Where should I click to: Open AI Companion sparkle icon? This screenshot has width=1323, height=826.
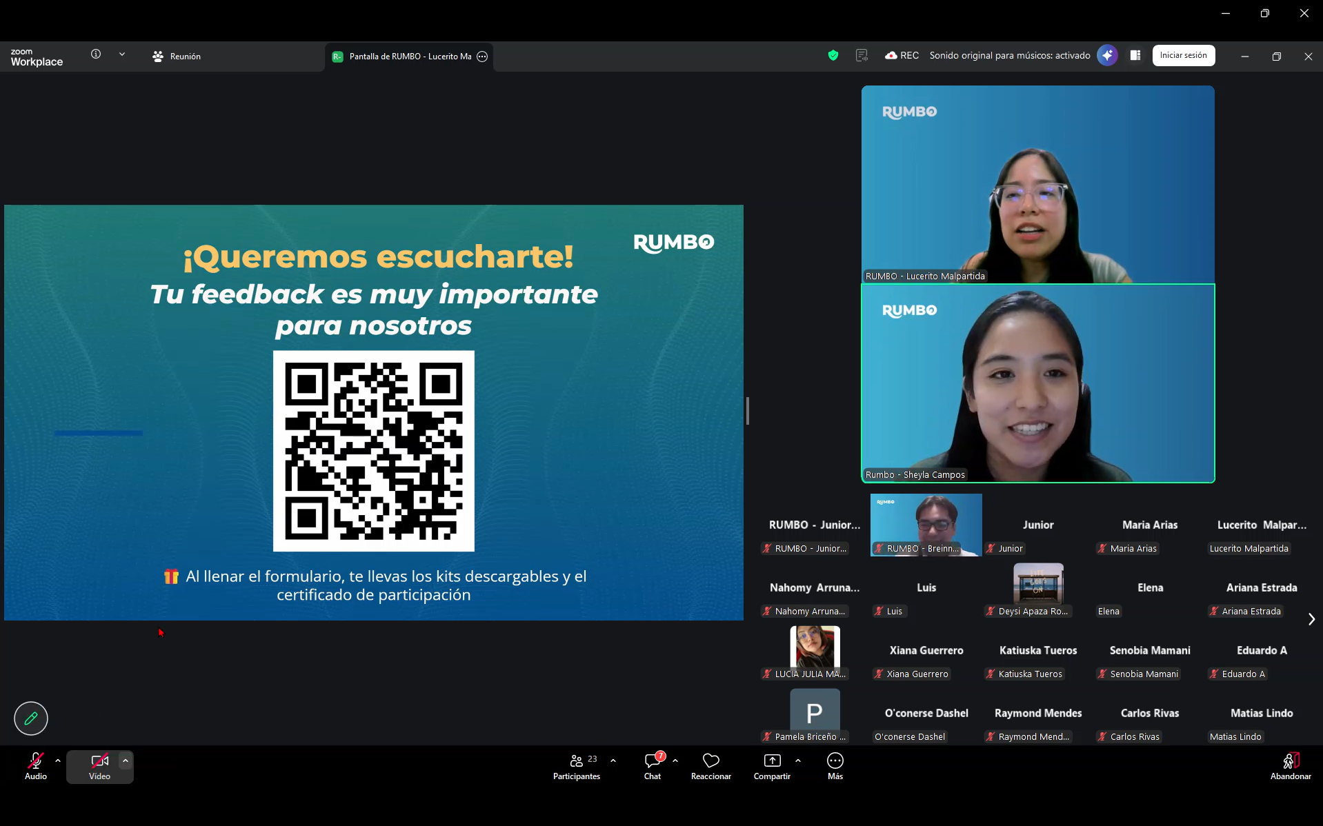1107,56
